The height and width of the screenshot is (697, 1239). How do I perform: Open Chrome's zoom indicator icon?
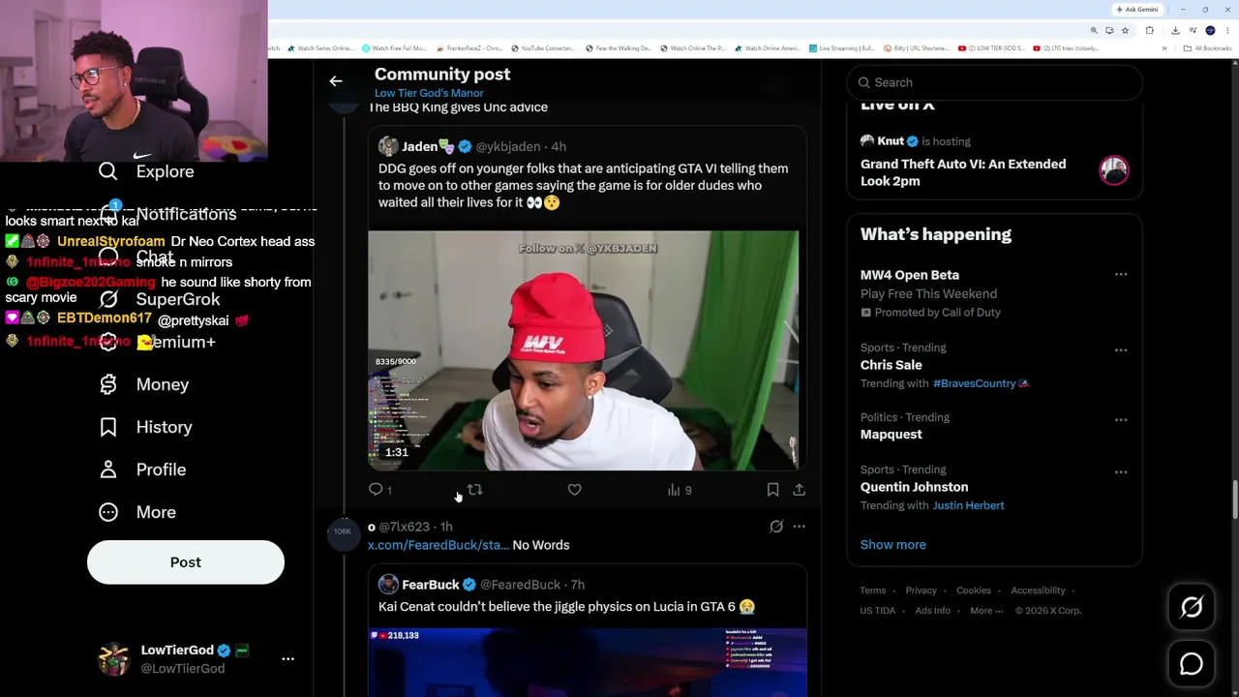coord(1094,31)
